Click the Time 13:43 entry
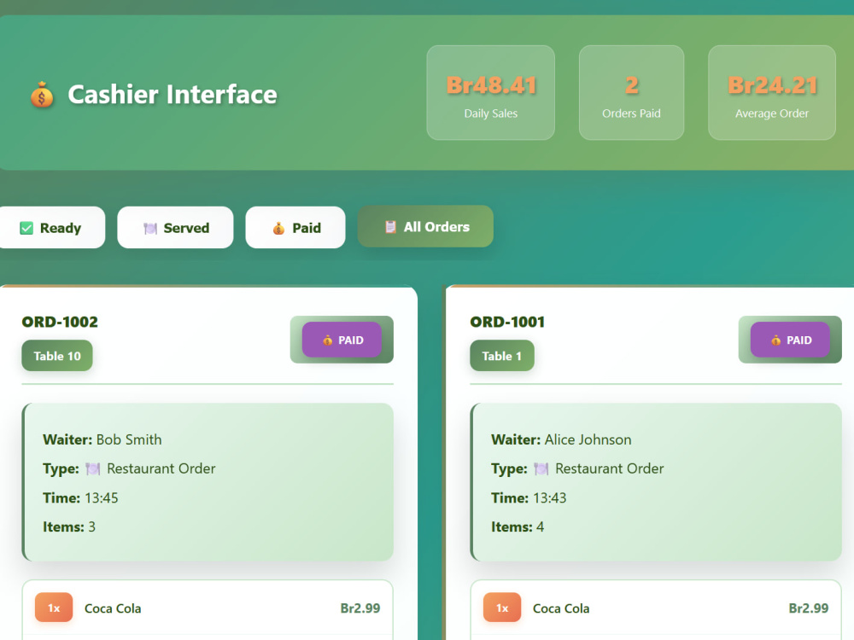Image resolution: width=854 pixels, height=640 pixels. point(529,498)
